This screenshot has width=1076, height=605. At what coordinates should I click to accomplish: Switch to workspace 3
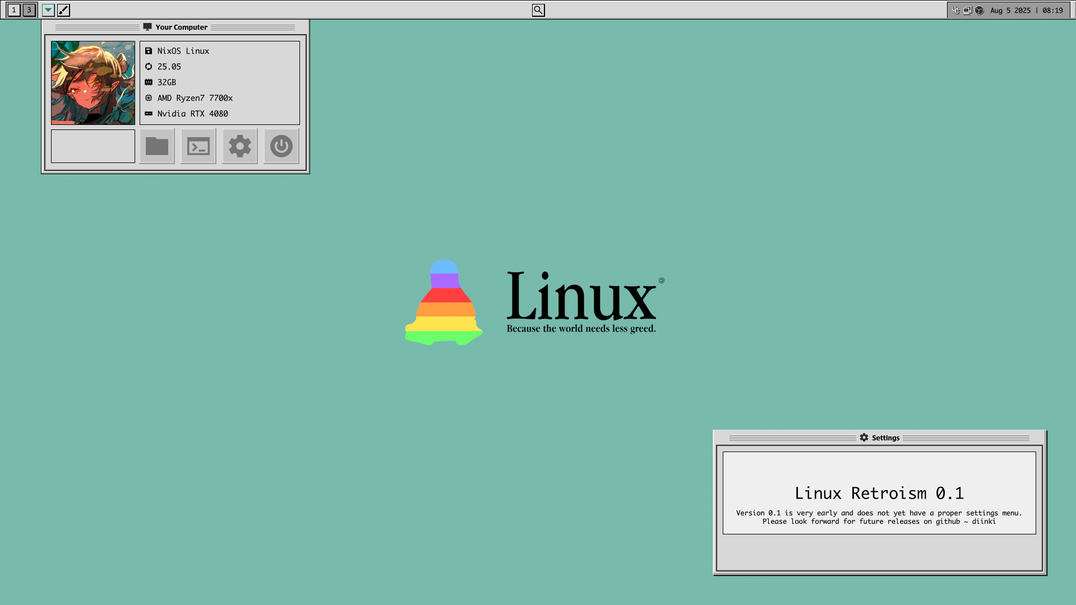(28, 10)
